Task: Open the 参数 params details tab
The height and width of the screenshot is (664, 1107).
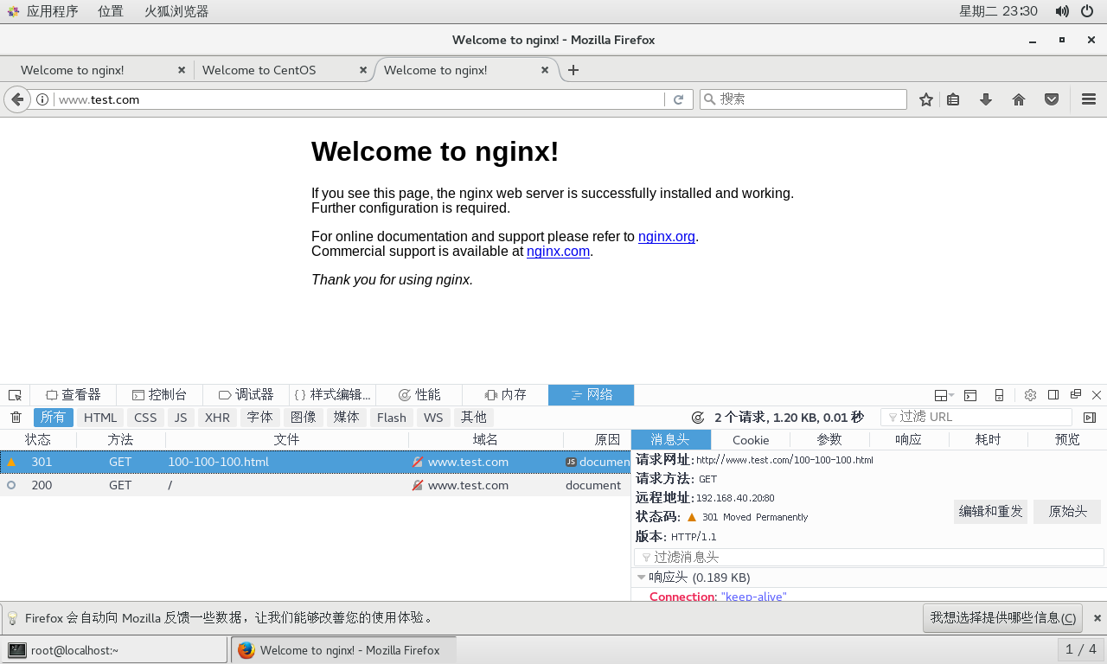Action: tap(829, 439)
